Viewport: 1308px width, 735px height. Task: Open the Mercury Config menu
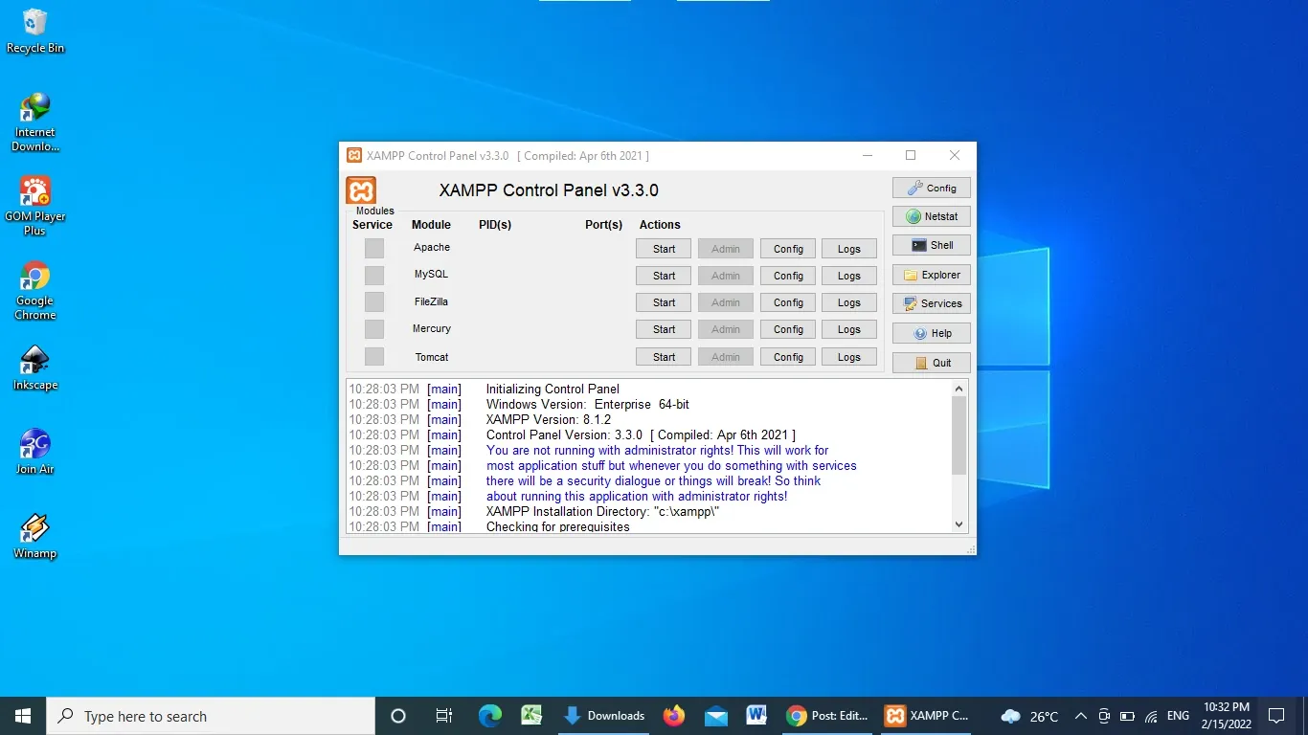788,329
